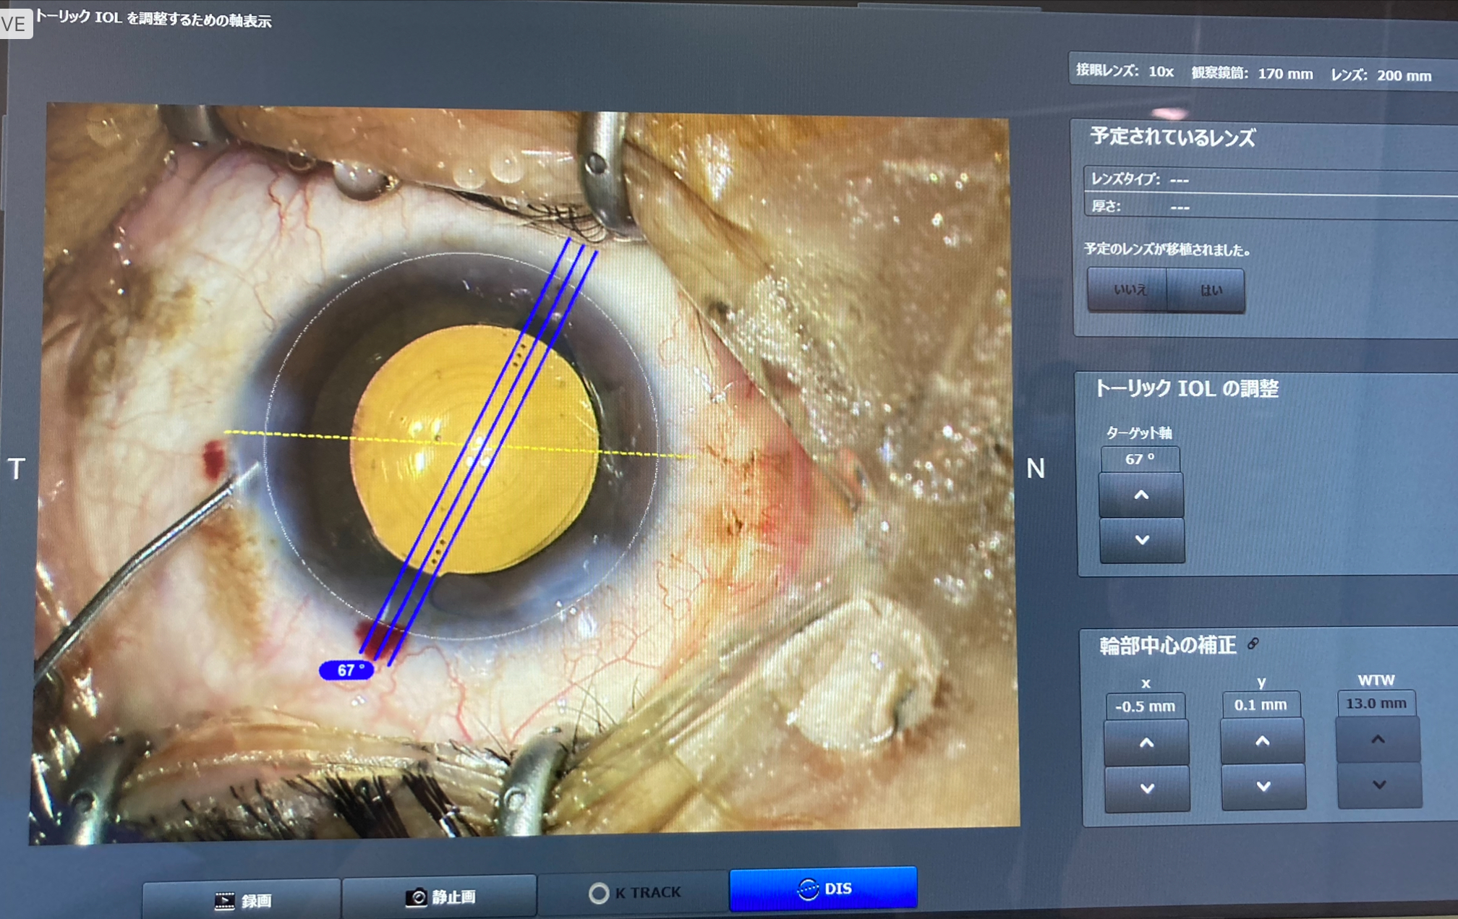
Task: Select the 0.1 mm y value field
Action: coord(1261,705)
